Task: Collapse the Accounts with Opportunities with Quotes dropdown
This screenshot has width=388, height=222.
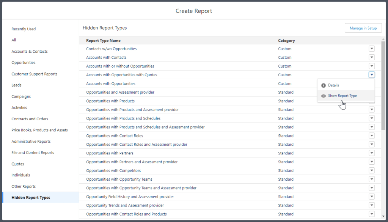Action: pyautogui.click(x=372, y=75)
